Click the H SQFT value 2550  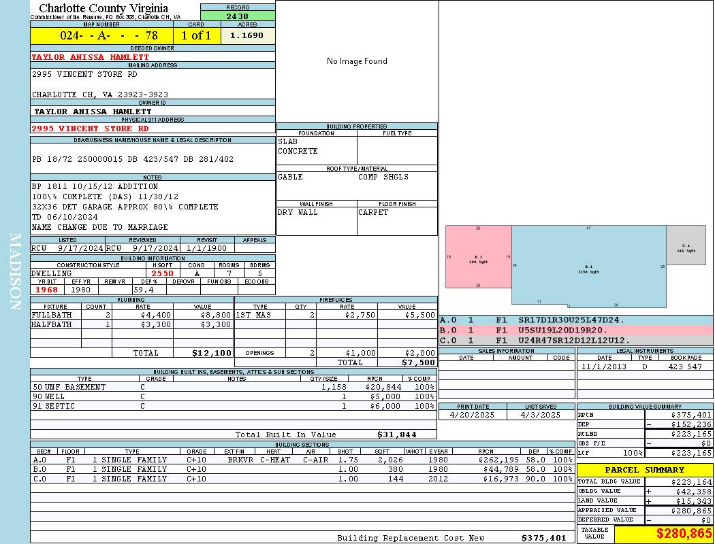(163, 273)
